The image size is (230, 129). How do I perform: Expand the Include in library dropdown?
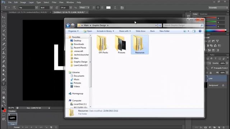pos(105,31)
